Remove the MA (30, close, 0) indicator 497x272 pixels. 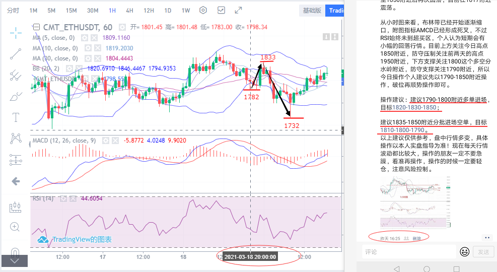[x=98, y=58]
